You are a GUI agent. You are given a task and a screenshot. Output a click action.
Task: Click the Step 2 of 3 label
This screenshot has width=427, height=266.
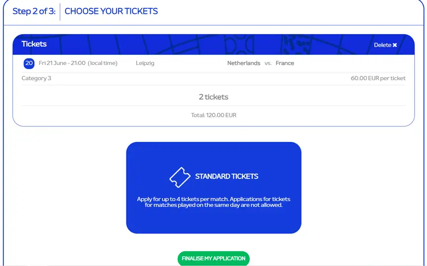[x=34, y=11]
